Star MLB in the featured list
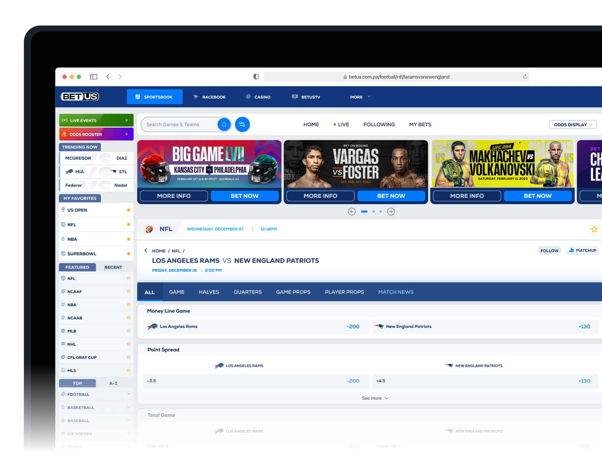 coord(128,331)
